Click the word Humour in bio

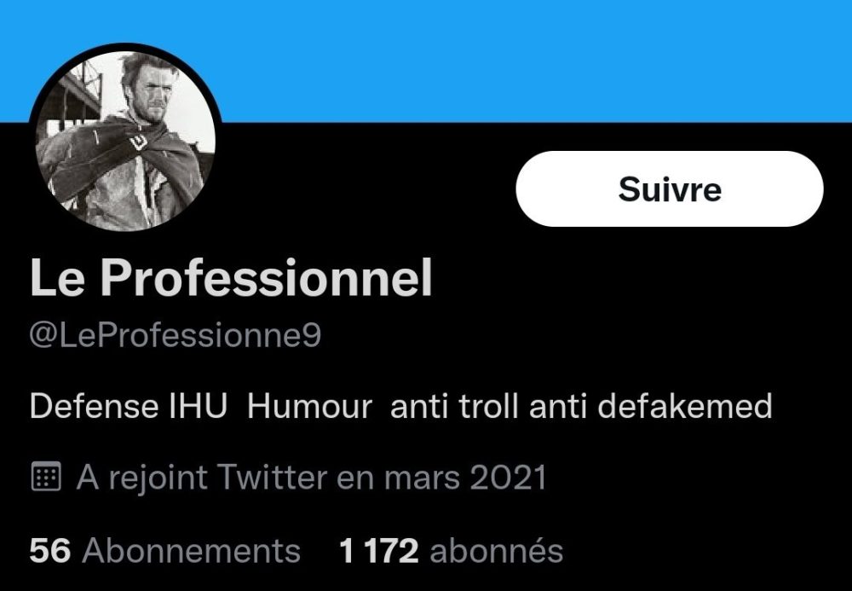coord(310,406)
